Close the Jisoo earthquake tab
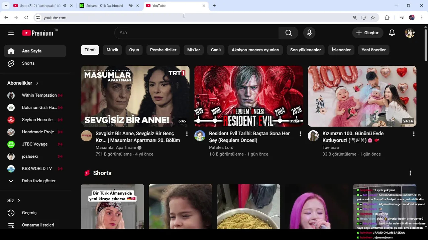Screen dimensions: 428x240 [x=71, y=6]
